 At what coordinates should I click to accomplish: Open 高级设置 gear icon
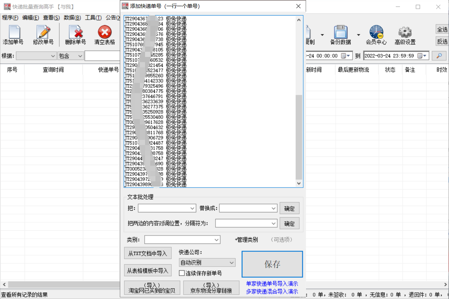(x=405, y=32)
